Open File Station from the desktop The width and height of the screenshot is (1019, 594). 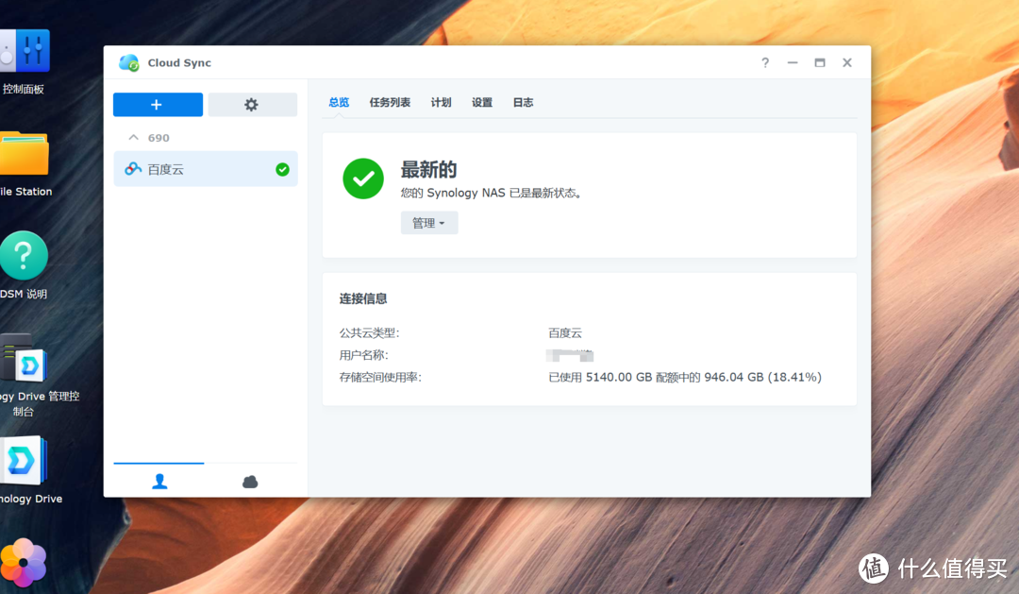[x=24, y=152]
